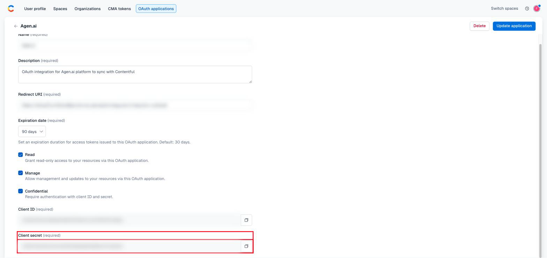Select the OAuth applications tab
547x258 pixels.
pyautogui.click(x=156, y=9)
